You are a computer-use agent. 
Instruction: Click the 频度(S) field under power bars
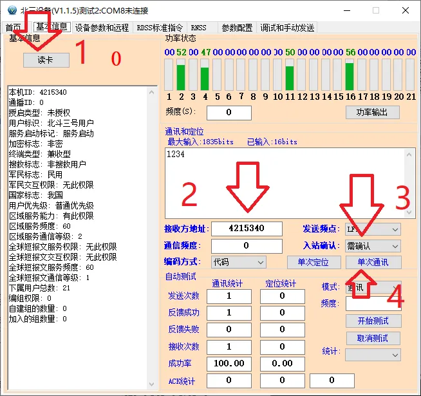click(219, 113)
